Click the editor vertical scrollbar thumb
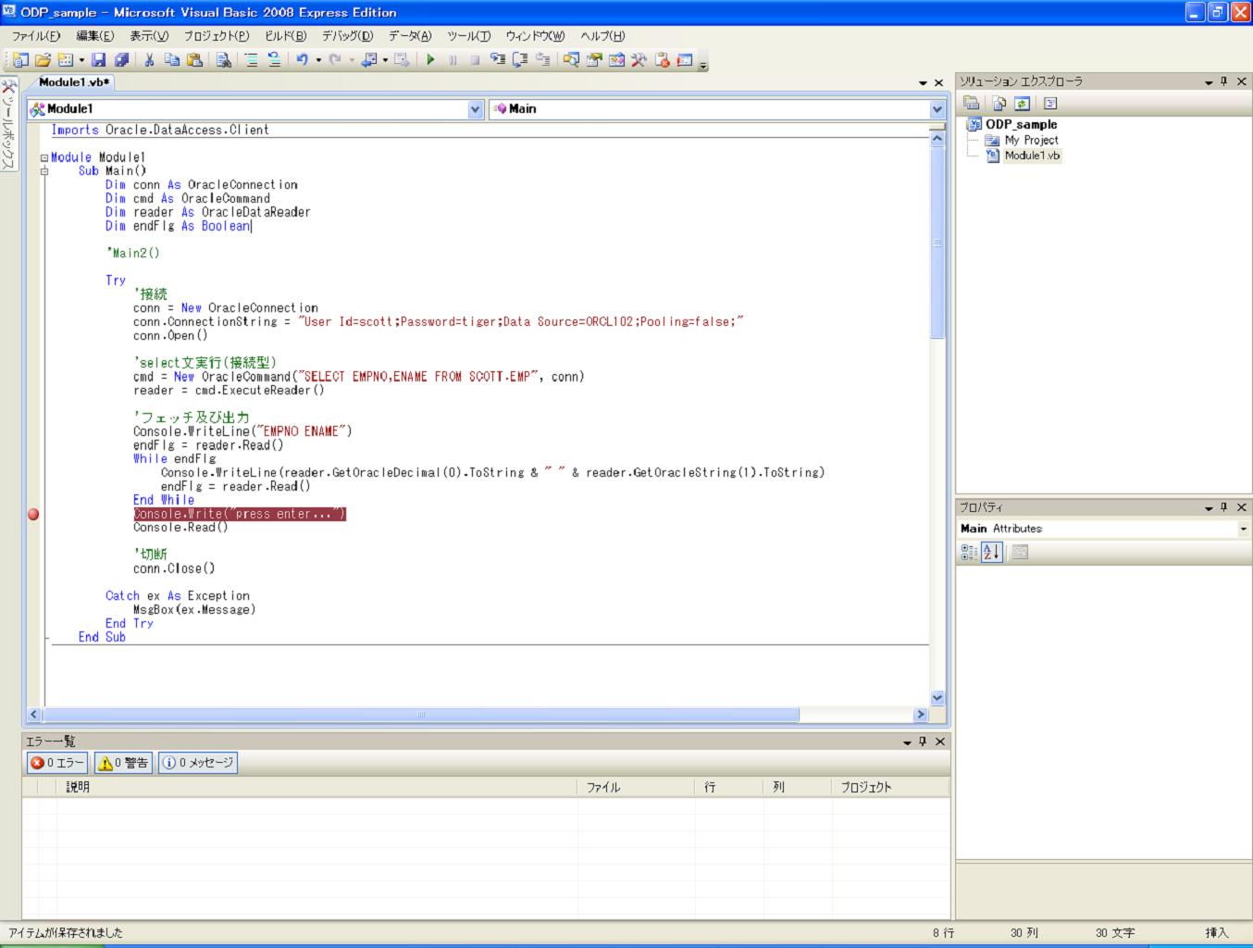This screenshot has width=1253, height=948. (x=937, y=243)
